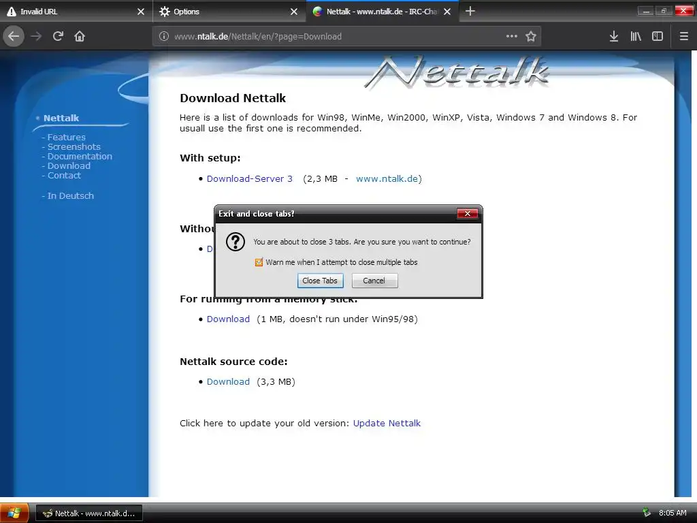Screen dimensions: 697x523
Task: Bookmark this page with the star
Action: pos(531,36)
